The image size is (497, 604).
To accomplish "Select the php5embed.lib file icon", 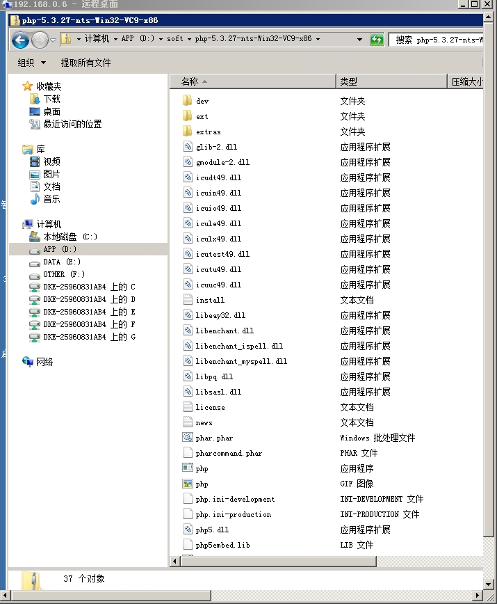I will point(188,545).
